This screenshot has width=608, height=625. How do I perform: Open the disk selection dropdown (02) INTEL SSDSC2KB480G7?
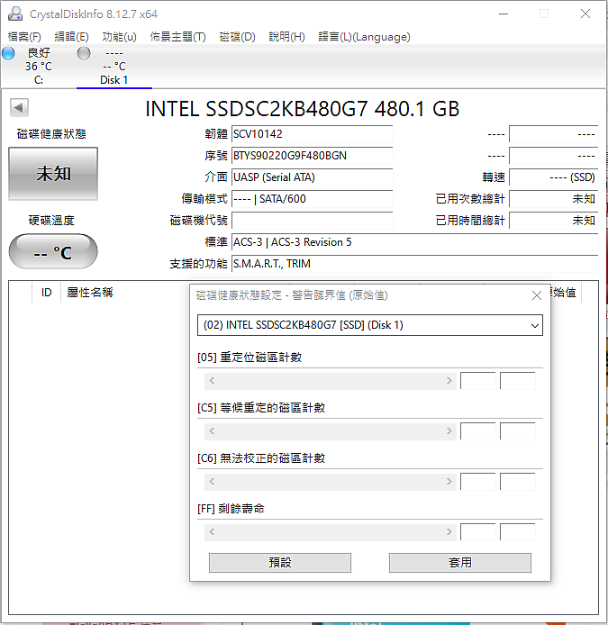coord(370,325)
